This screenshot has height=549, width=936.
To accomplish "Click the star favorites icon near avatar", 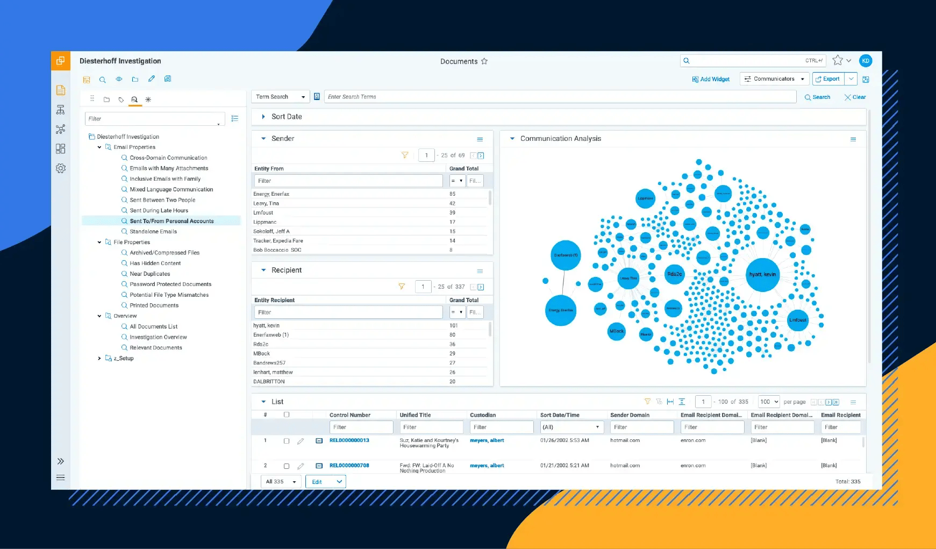I will (838, 60).
